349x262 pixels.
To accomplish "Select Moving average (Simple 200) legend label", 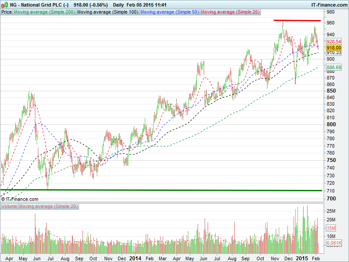I will [44, 12].
